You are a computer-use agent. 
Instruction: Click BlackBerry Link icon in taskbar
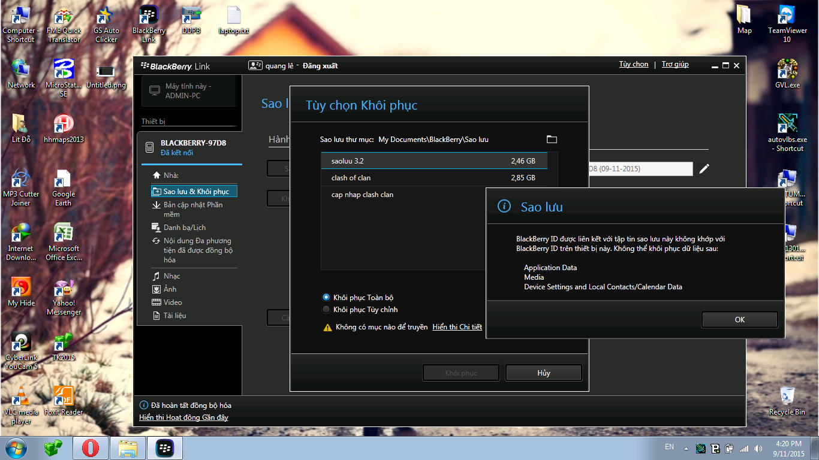pyautogui.click(x=165, y=447)
